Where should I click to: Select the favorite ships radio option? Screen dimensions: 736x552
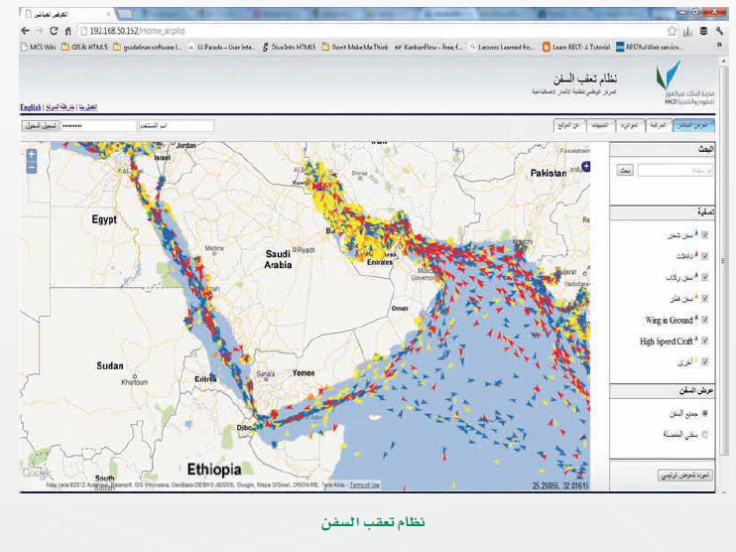(x=704, y=435)
